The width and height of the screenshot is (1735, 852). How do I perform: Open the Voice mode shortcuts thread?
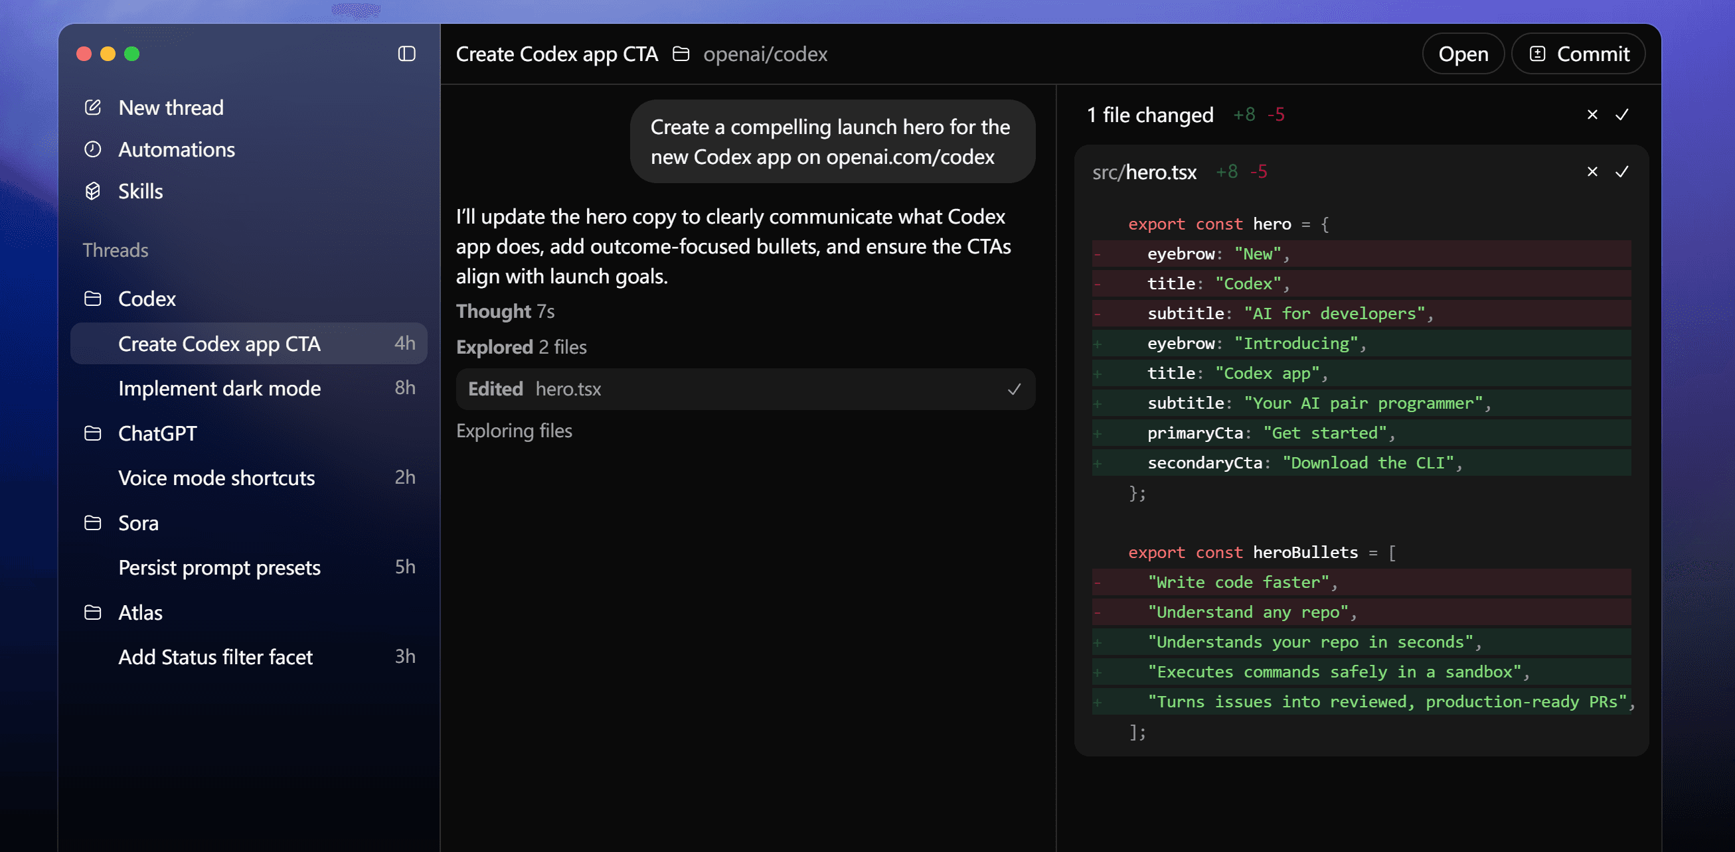[216, 478]
